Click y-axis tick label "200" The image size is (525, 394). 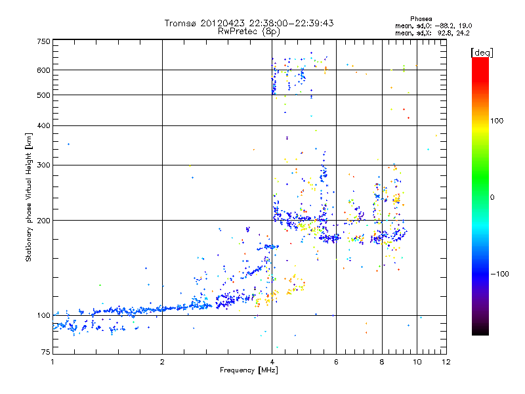[x=44, y=221]
